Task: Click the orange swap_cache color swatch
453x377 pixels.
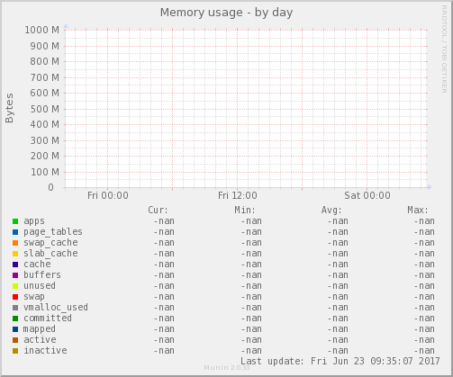Action: pos(15,243)
